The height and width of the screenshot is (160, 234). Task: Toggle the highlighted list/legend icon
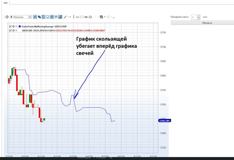(x=44, y=17)
